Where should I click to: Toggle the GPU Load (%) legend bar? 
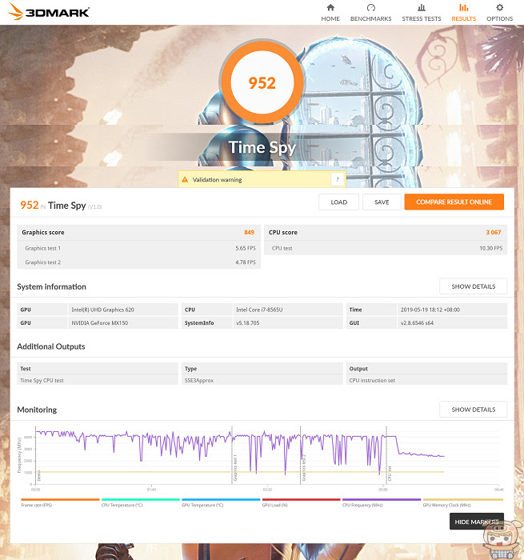click(x=301, y=500)
